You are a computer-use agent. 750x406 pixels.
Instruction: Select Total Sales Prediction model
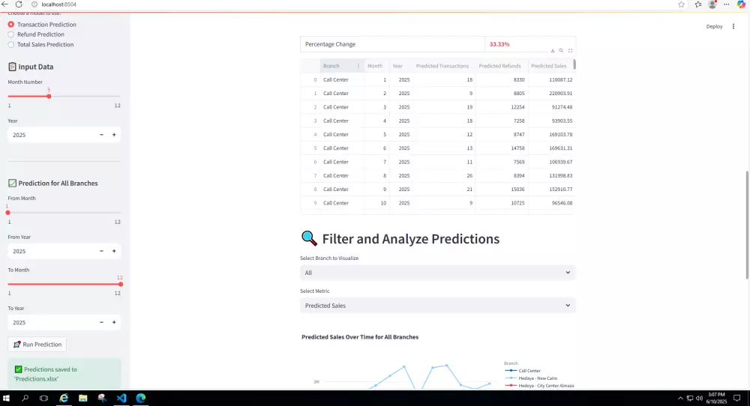pyautogui.click(x=40, y=44)
